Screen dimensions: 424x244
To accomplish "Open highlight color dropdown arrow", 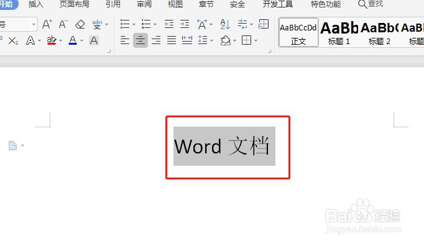I will point(60,41).
